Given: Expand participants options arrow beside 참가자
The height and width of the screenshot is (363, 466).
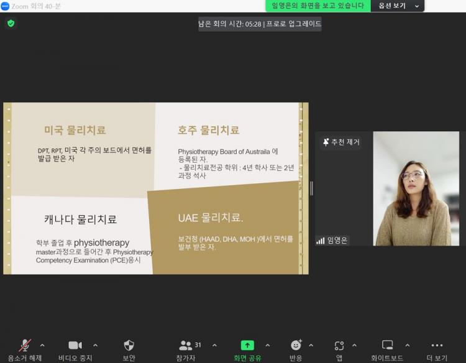Looking at the screenshot, I should (x=214, y=346).
